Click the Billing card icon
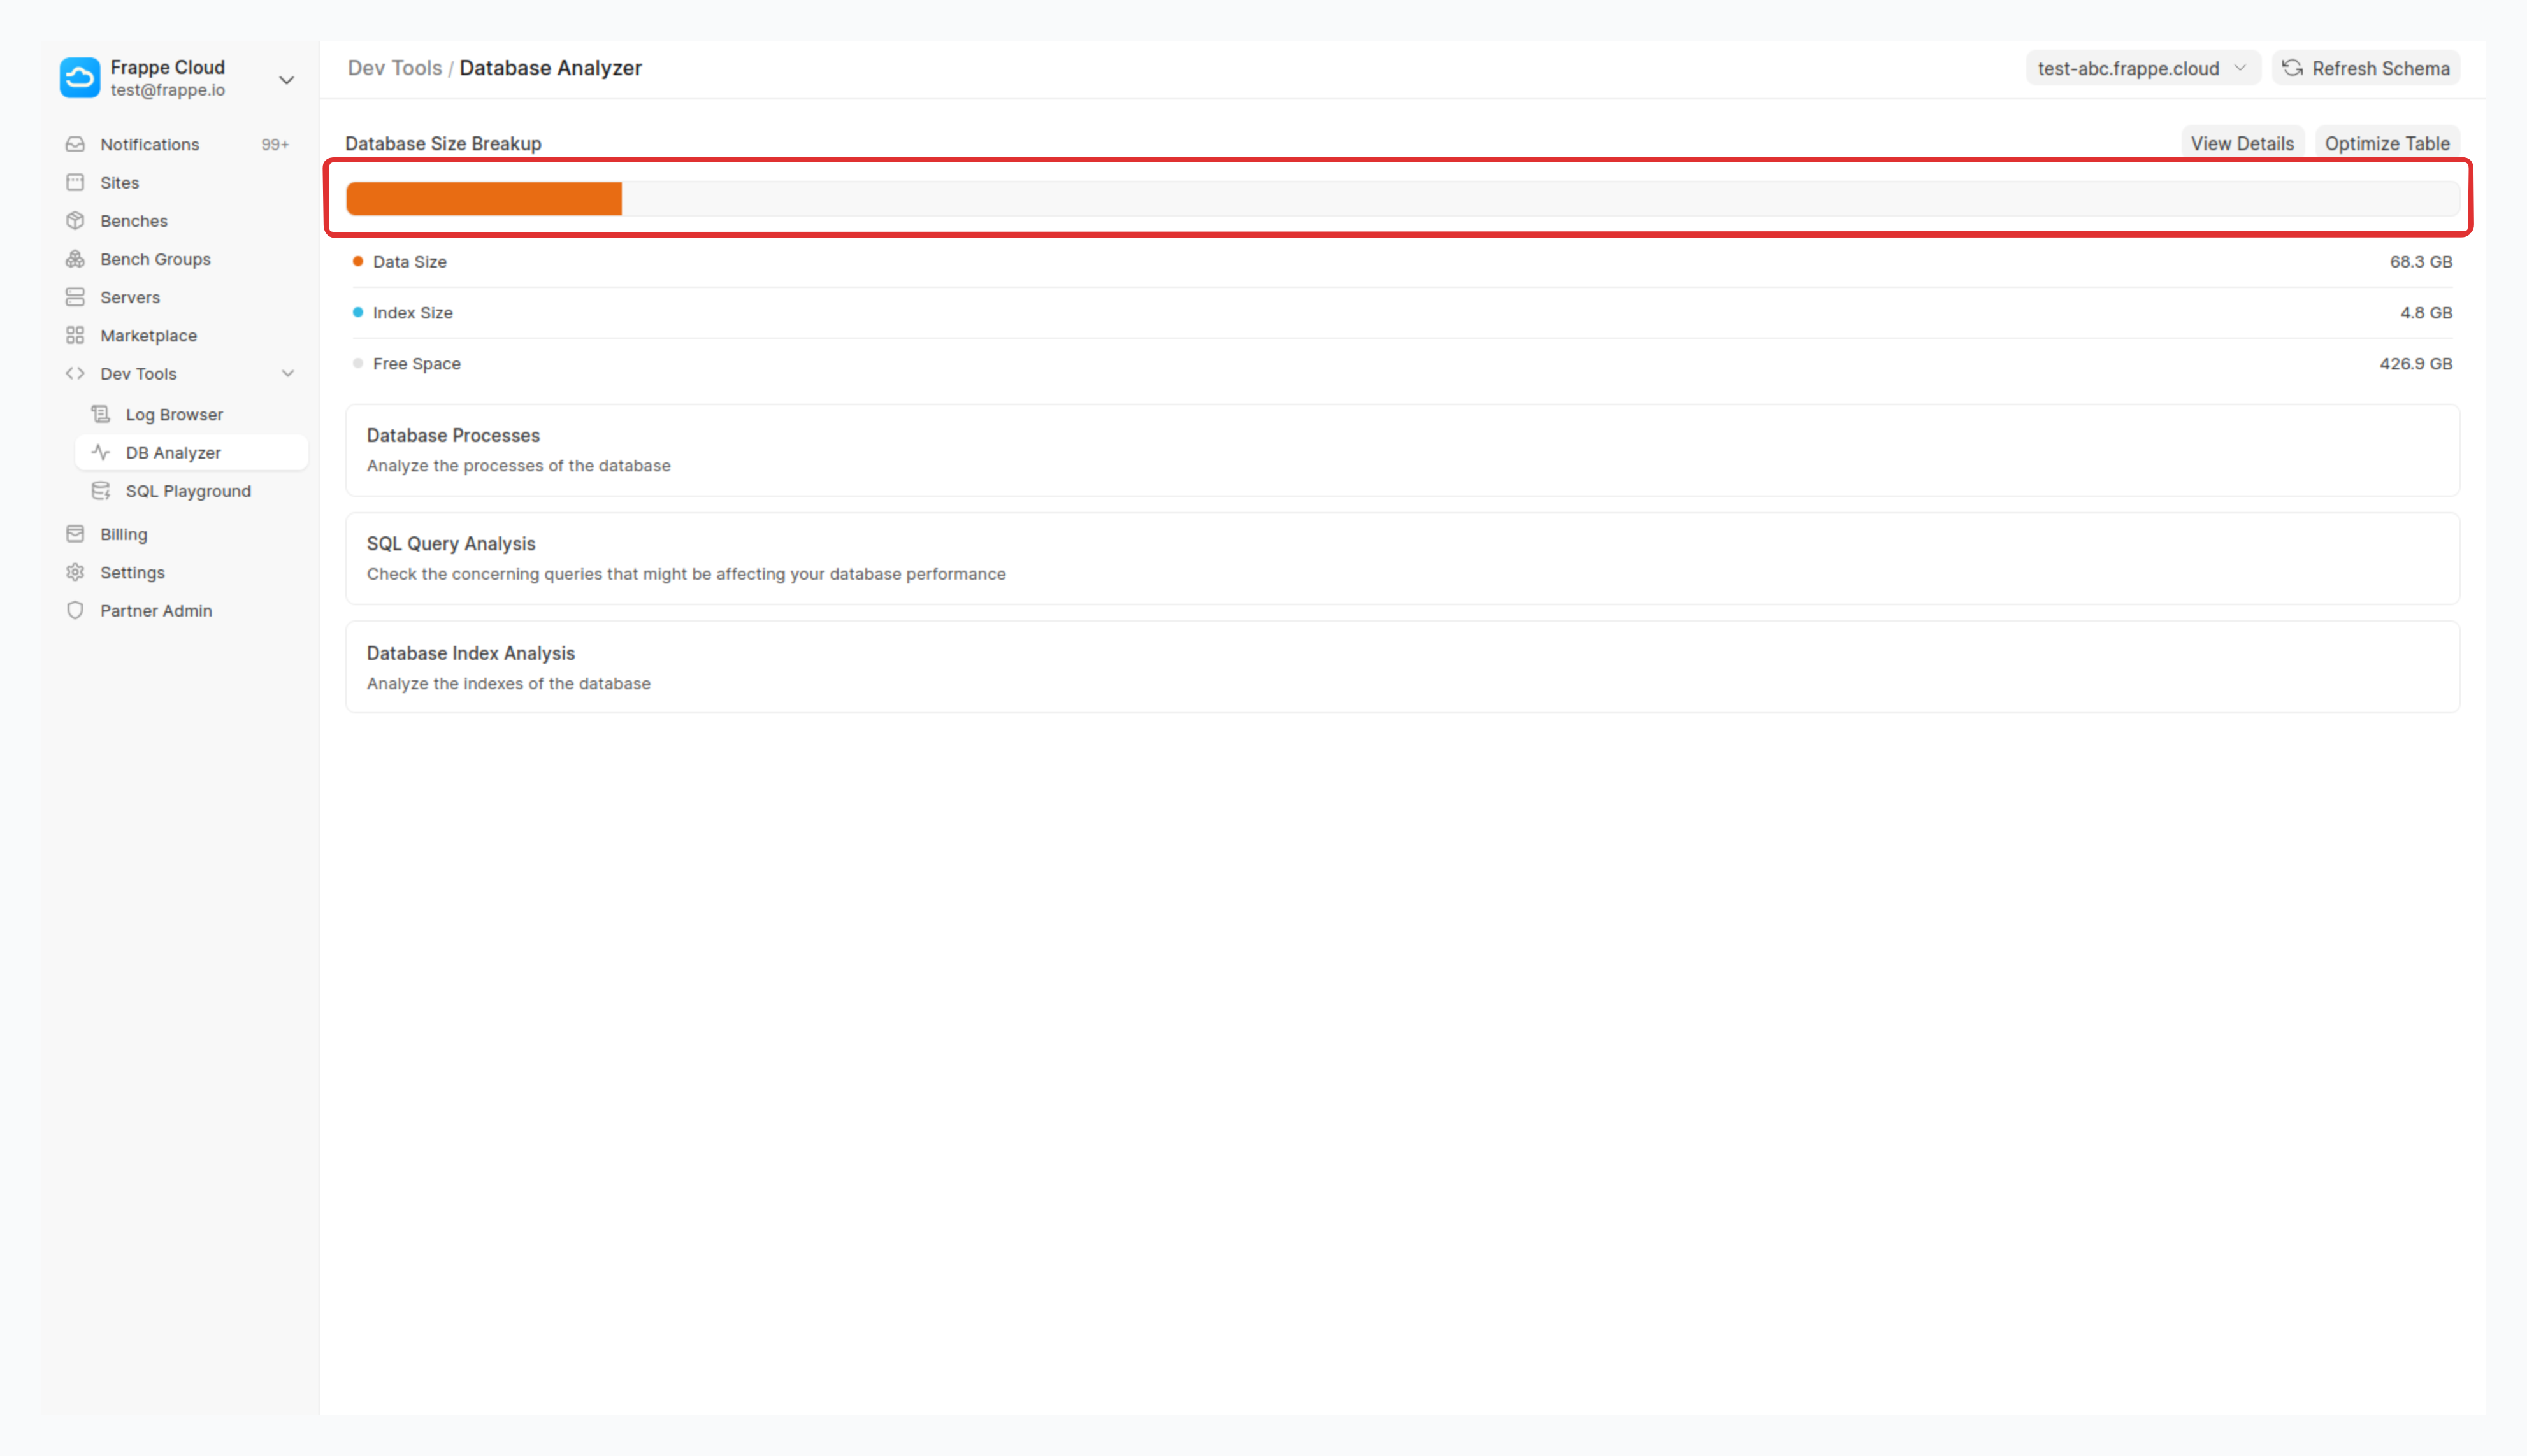This screenshot has height=1456, width=2527. point(75,534)
